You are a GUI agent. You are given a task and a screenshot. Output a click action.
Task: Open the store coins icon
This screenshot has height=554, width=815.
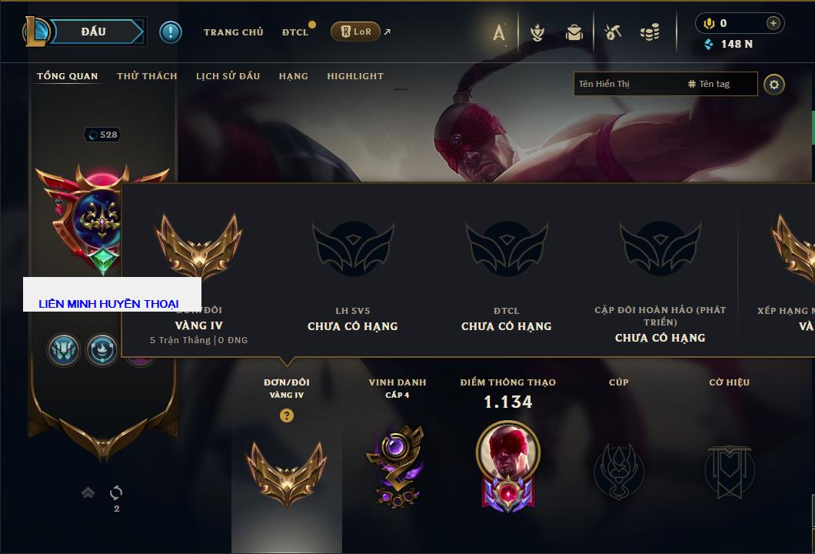pos(650,33)
